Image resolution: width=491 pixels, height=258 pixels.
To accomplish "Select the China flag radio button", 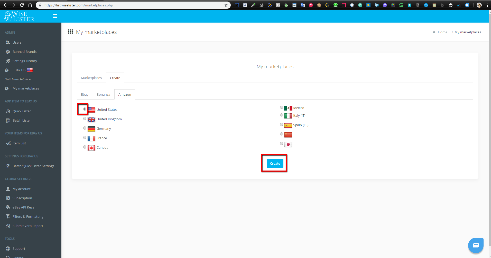I will 282,134.
